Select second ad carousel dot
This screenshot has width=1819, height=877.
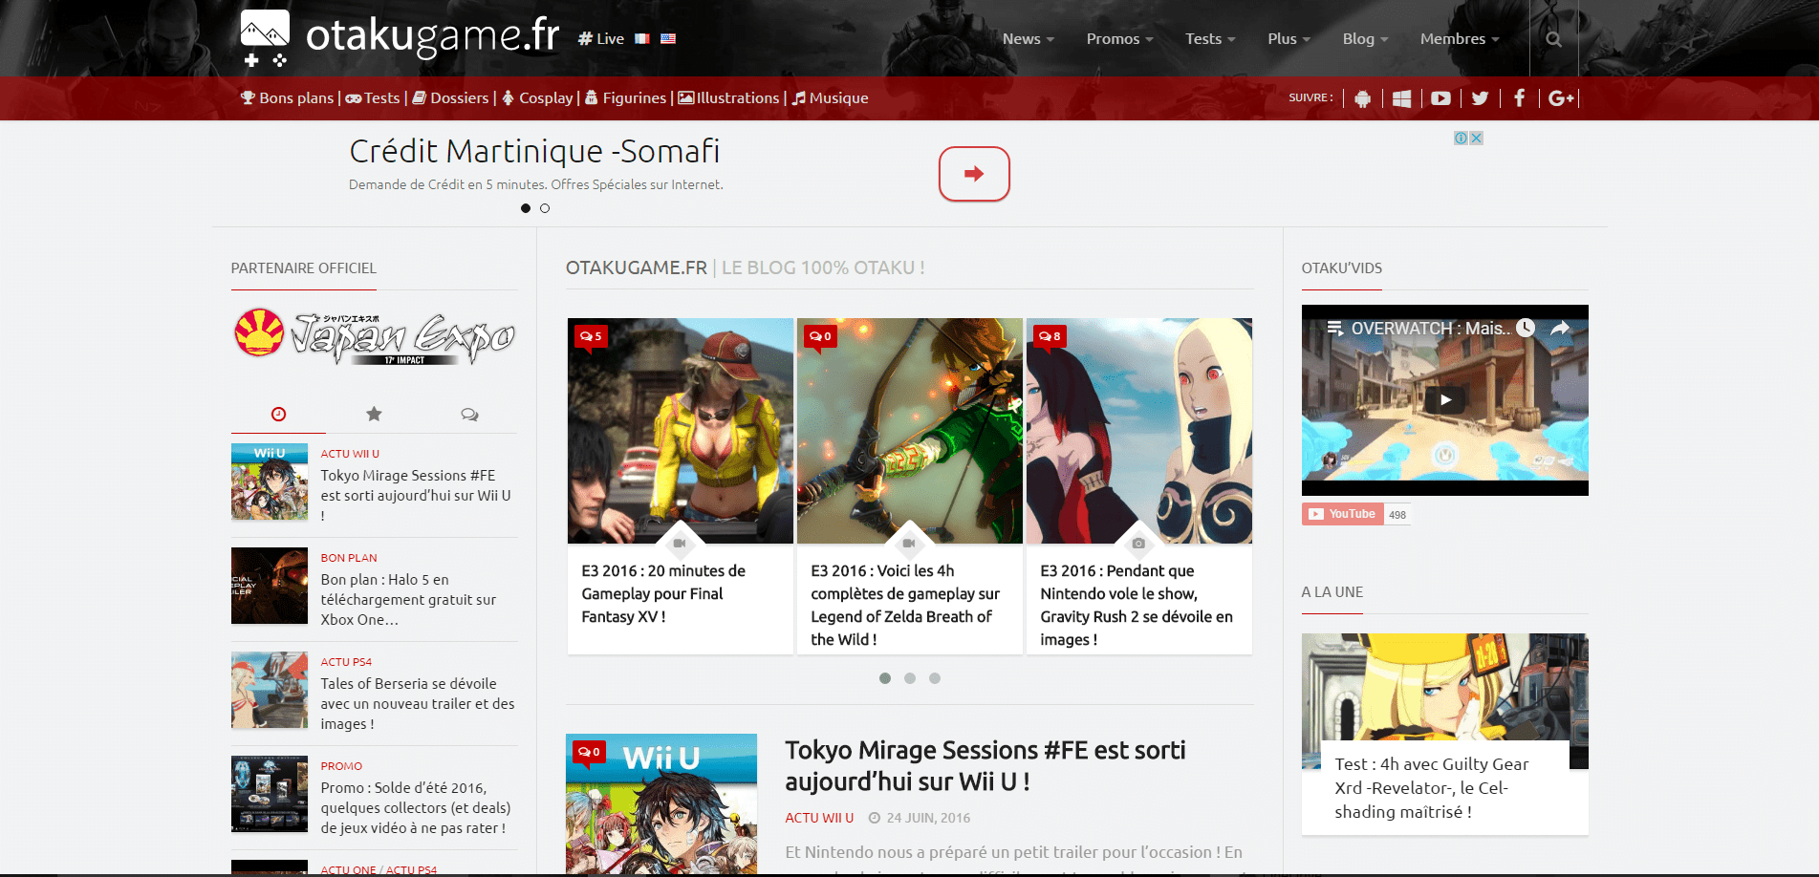tap(545, 208)
